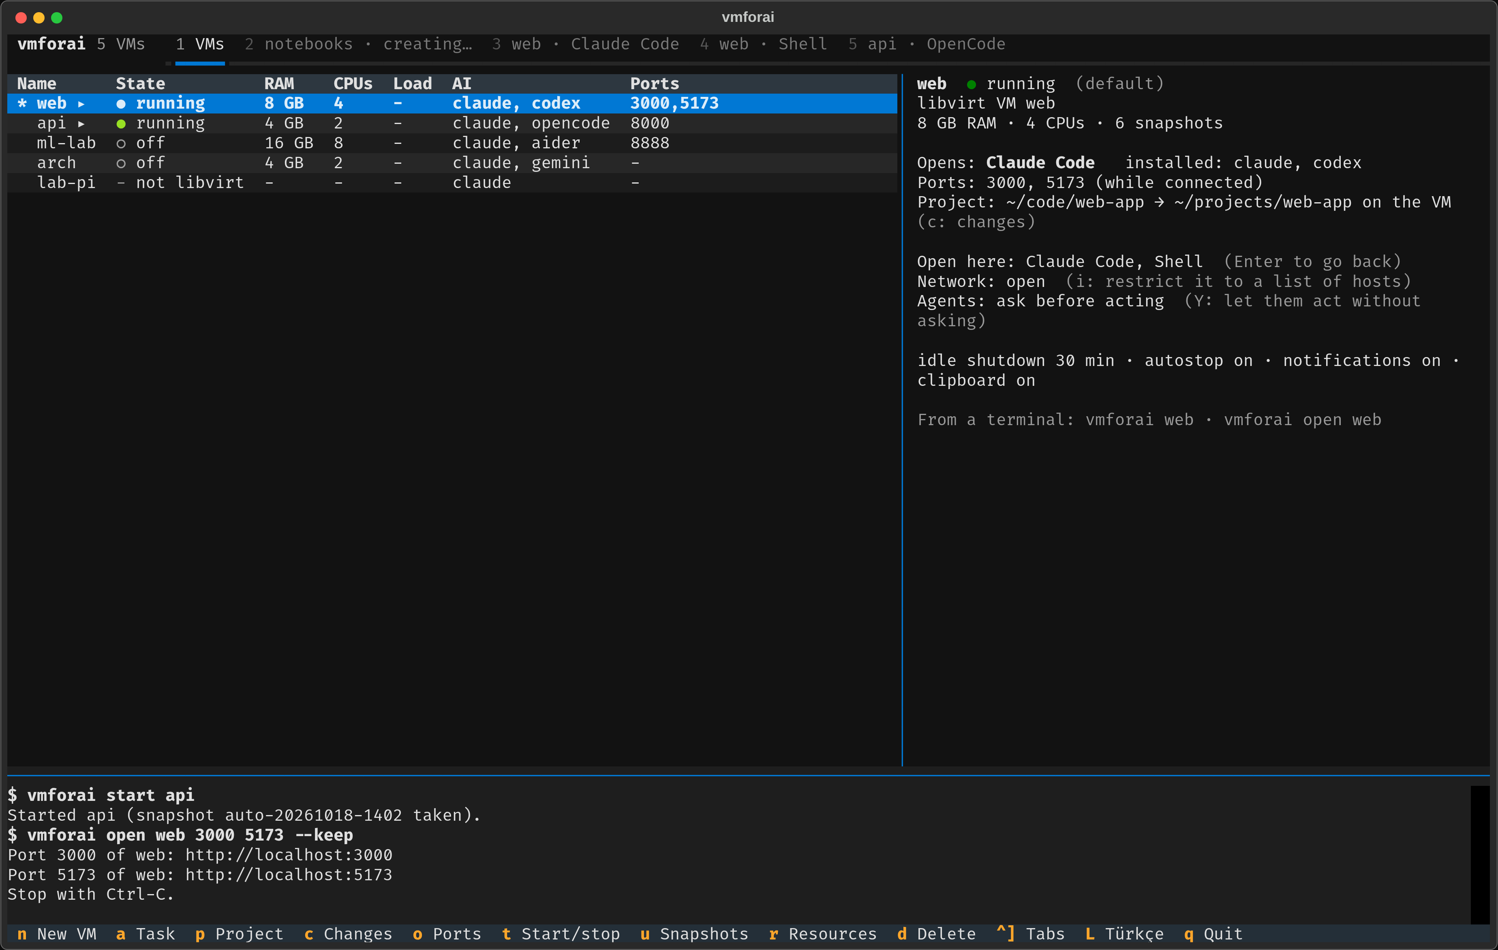Click the Tabs shortcut in footer
The width and height of the screenshot is (1498, 950).
(x=1030, y=934)
